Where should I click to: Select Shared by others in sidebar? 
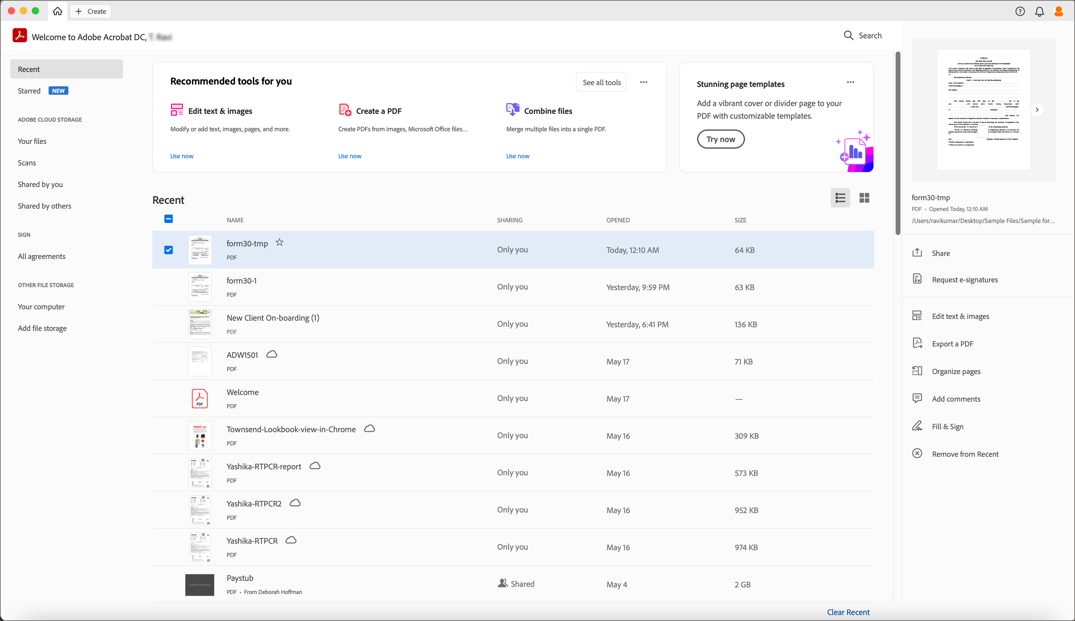(44, 206)
